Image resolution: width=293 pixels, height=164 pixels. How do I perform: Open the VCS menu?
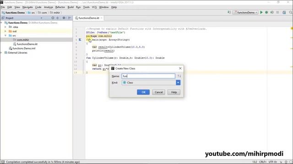pyautogui.click(x=94, y=7)
